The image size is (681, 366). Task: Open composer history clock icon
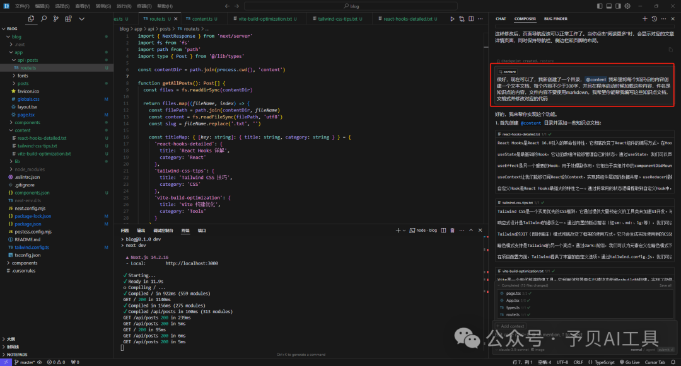[x=655, y=19]
